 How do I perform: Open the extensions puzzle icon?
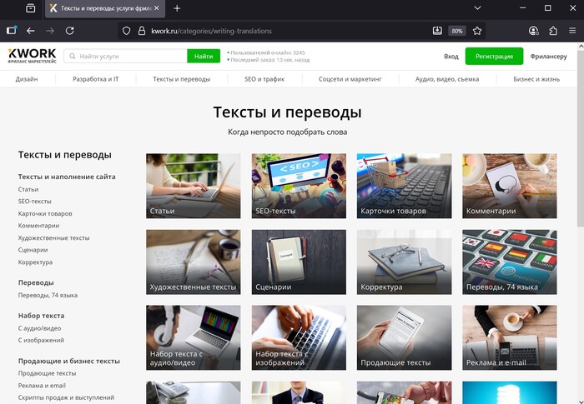tap(553, 31)
